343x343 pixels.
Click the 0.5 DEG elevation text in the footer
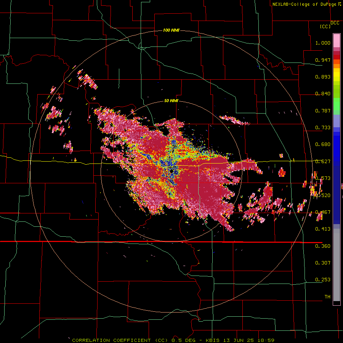184,340
